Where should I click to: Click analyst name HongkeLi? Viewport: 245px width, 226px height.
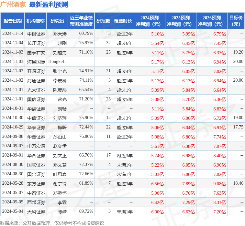click(x=58, y=61)
